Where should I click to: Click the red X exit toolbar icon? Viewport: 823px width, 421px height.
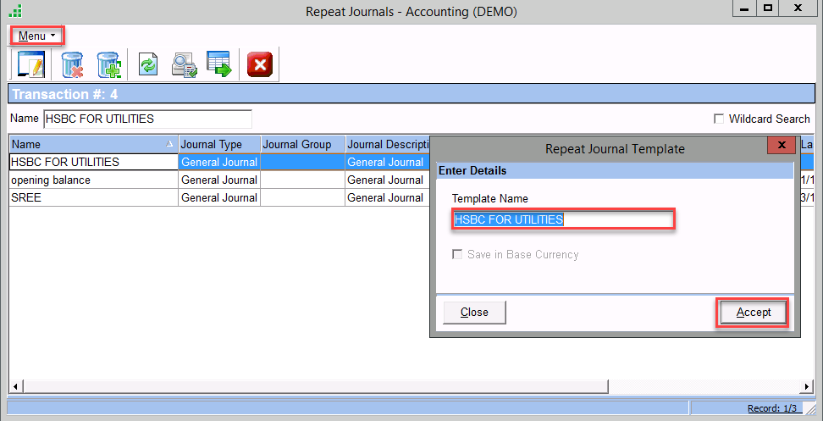(261, 65)
